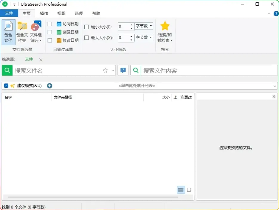Switch to the 操作 ribbon tab
Image resolution: width=279 pixels, height=210 pixels.
44,13
